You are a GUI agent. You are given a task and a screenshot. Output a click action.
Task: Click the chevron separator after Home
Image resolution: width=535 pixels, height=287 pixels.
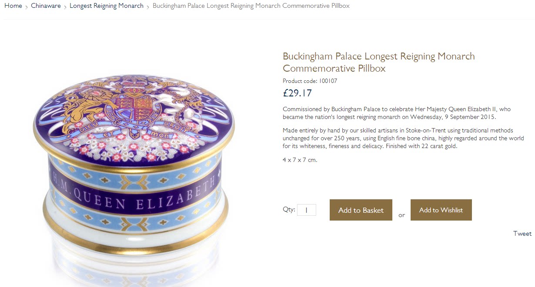[27, 7]
